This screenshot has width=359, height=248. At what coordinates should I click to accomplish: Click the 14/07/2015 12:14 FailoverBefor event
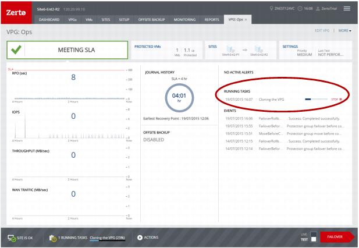click(284, 149)
